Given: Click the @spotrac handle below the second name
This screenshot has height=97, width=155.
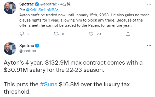Looking at the screenshot, I should (28, 51).
